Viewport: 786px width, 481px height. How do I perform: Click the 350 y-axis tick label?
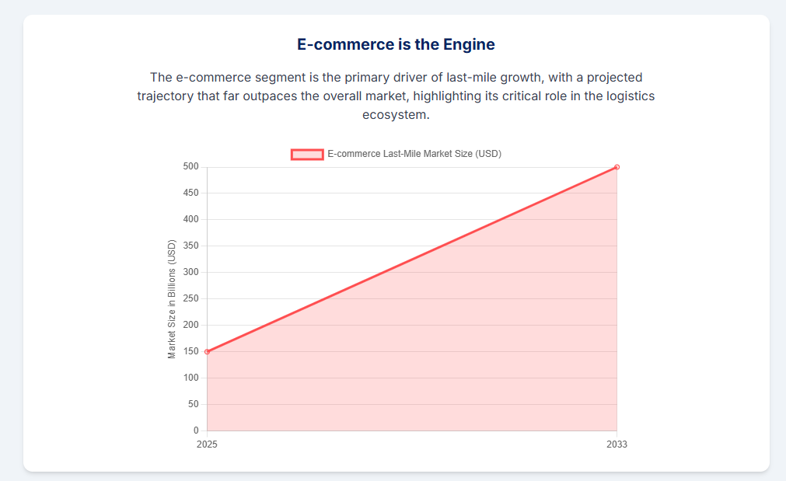191,246
